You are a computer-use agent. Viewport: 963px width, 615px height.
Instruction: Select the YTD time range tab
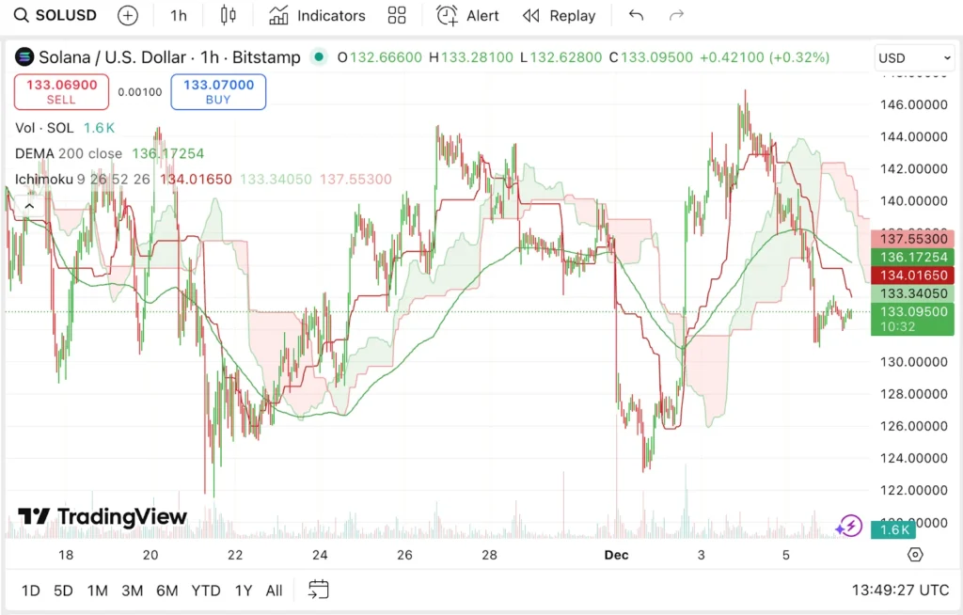point(205,591)
